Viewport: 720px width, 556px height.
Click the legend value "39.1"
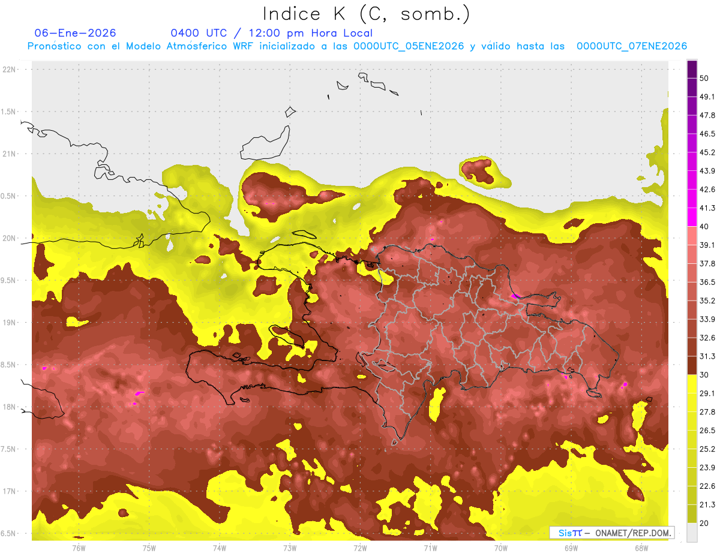707,245
